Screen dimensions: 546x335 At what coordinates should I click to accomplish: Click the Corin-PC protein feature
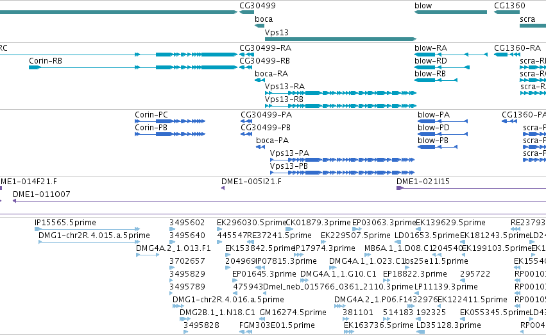(170, 121)
